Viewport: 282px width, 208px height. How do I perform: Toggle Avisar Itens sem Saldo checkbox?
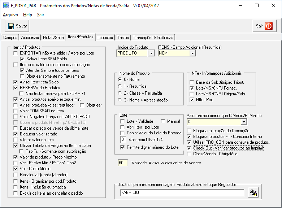pos(16,82)
